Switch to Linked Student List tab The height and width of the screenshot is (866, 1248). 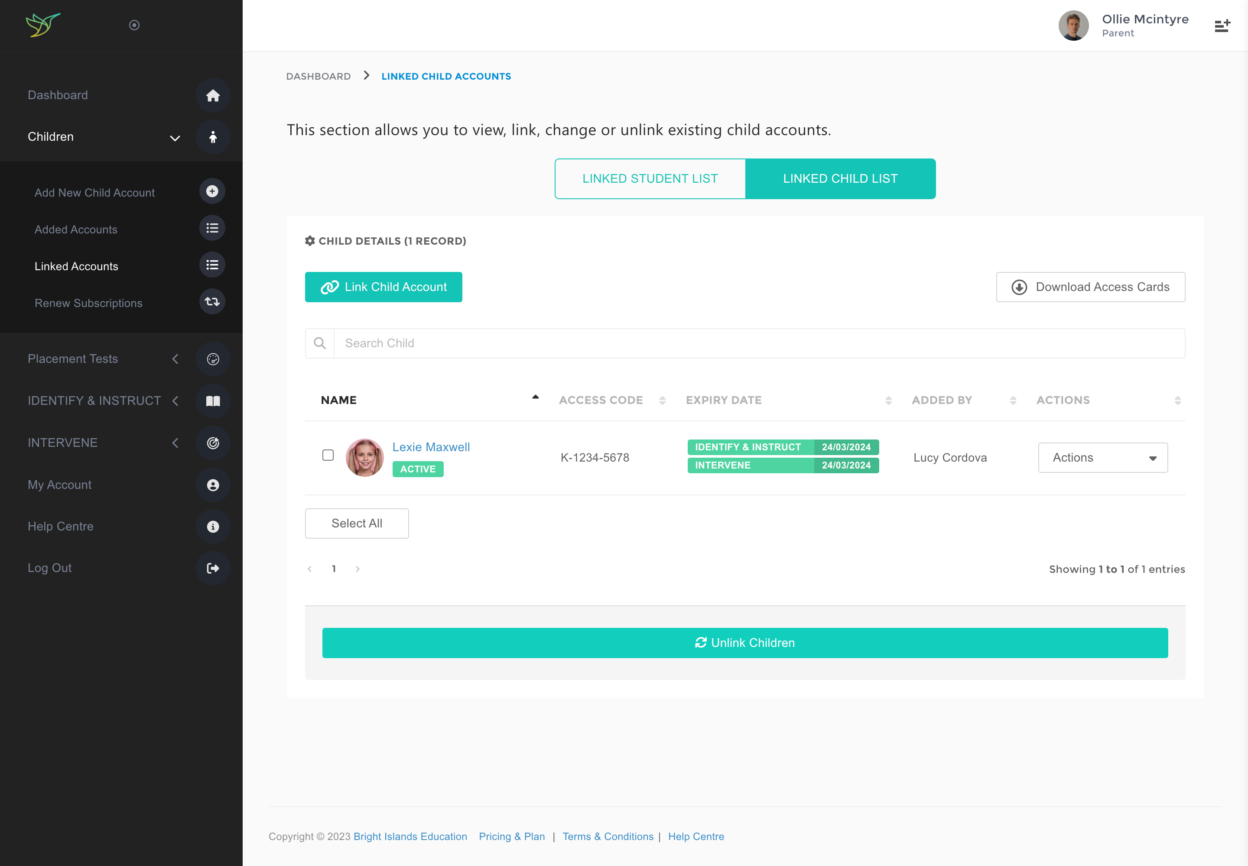point(650,178)
